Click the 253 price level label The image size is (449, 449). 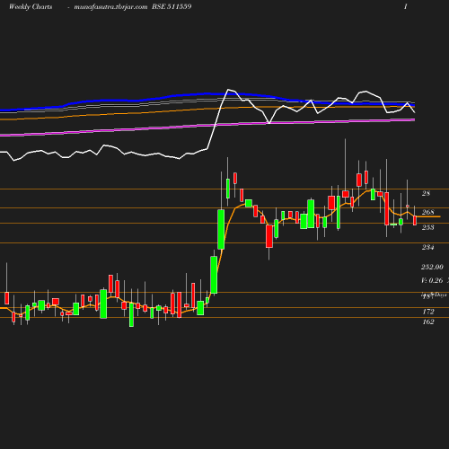(x=428, y=227)
